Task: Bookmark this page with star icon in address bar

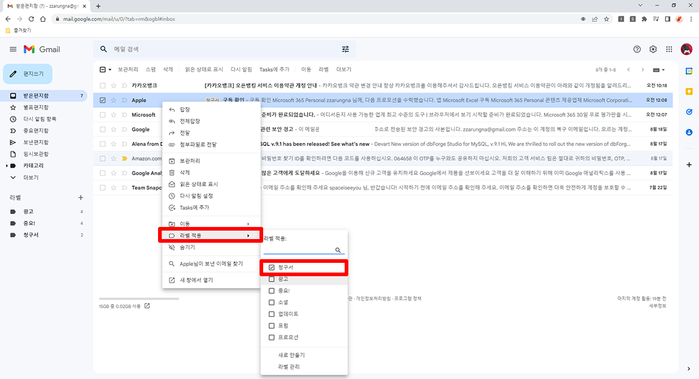Action: click(x=606, y=19)
